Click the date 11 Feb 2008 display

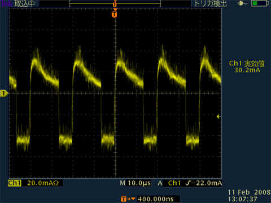point(249,192)
